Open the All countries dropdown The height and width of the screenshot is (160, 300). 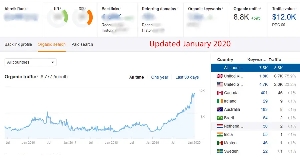(x=30, y=62)
